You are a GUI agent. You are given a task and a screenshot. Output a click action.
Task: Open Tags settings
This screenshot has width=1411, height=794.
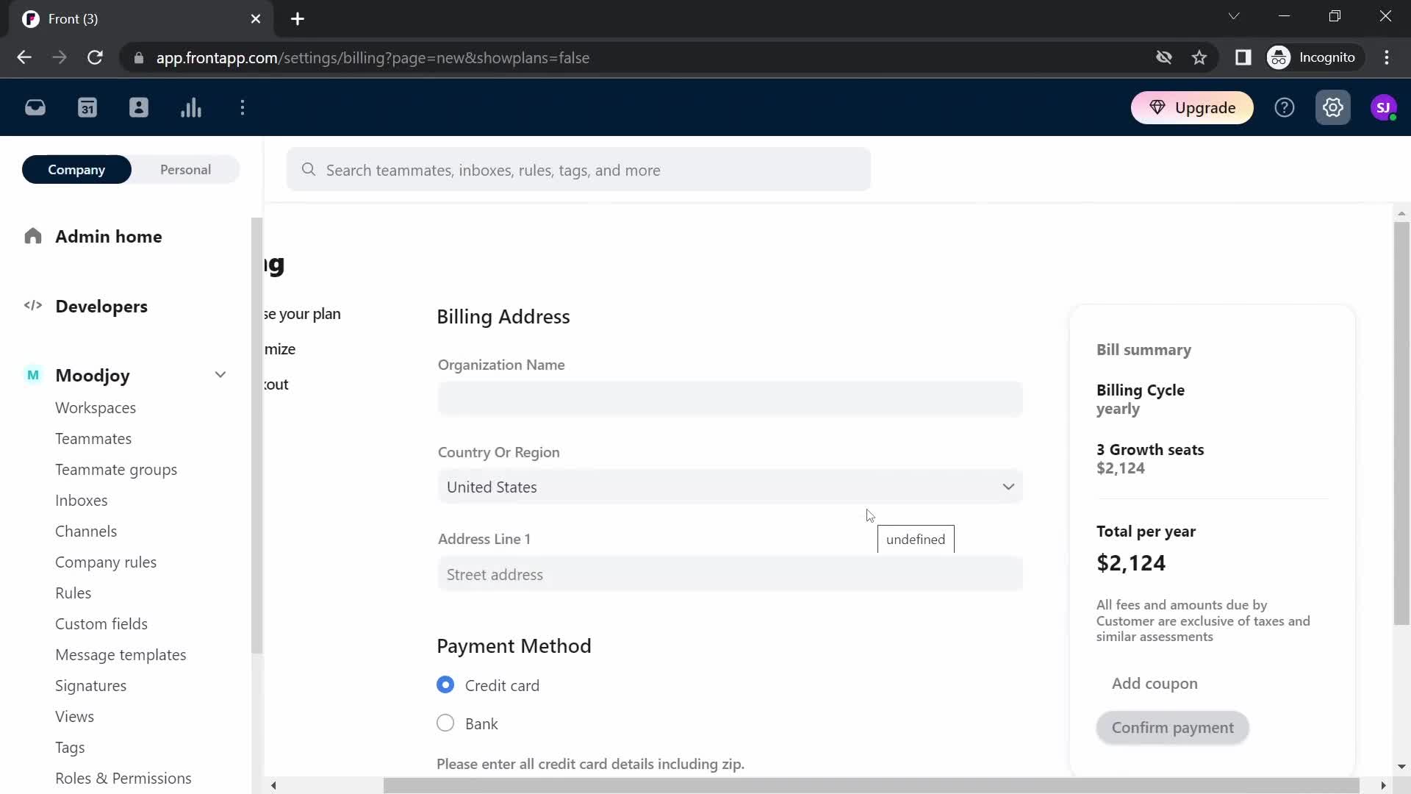(x=70, y=748)
